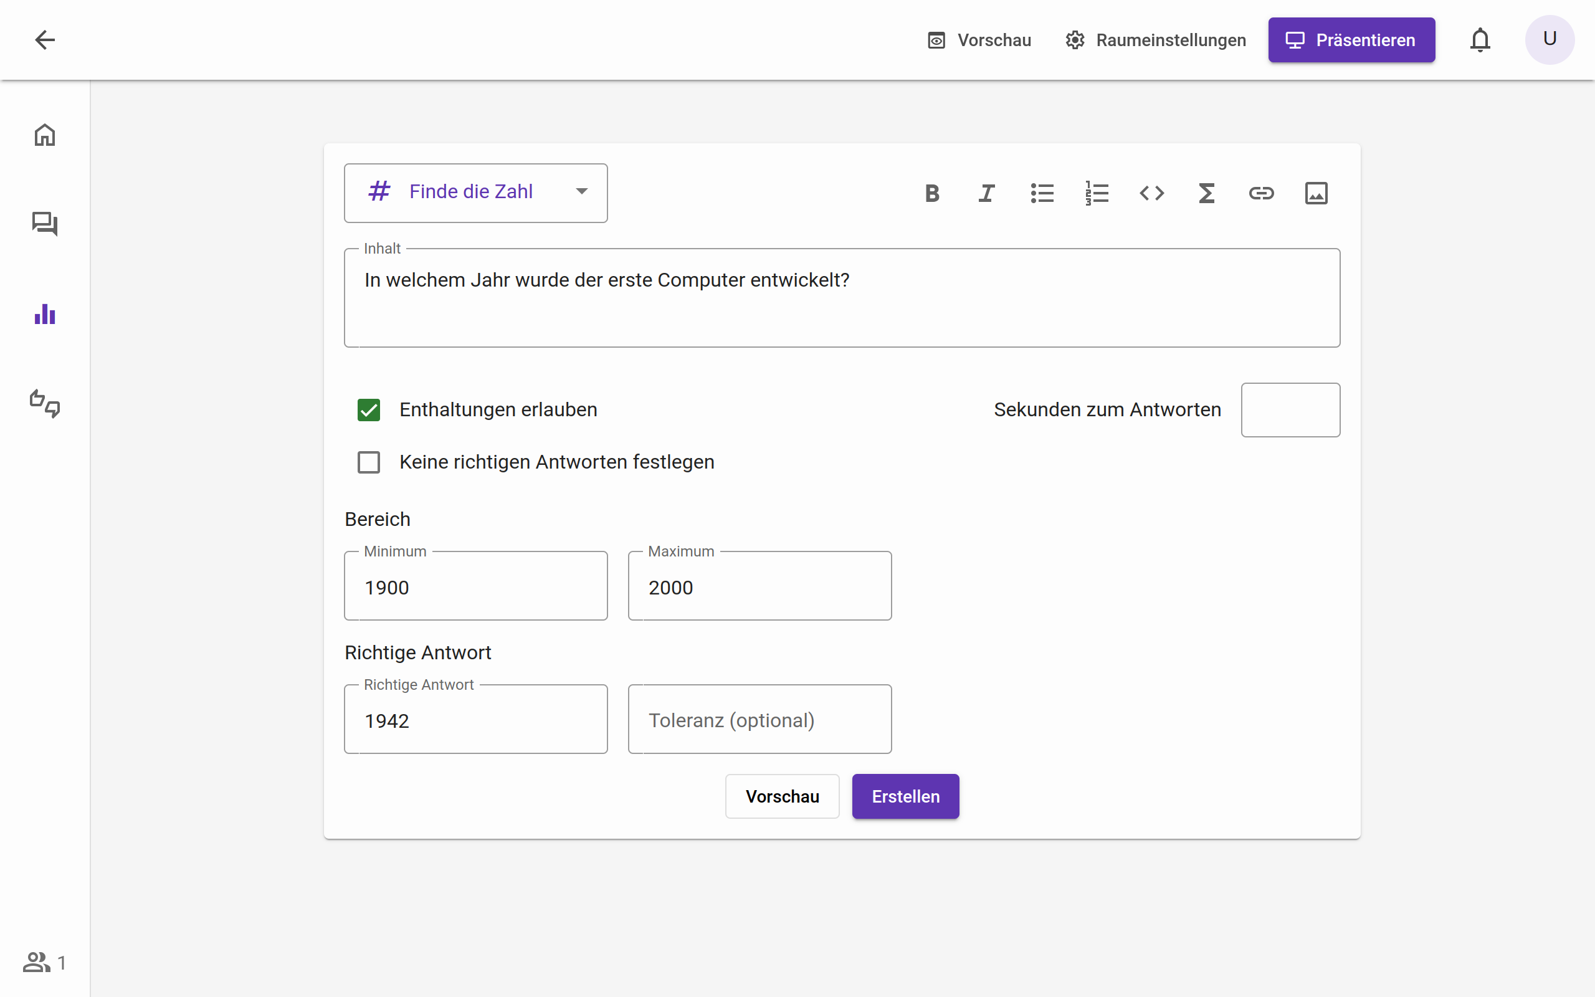This screenshot has height=997, width=1595.
Task: Open the Finde die Zahl dropdown arrow
Action: point(581,191)
